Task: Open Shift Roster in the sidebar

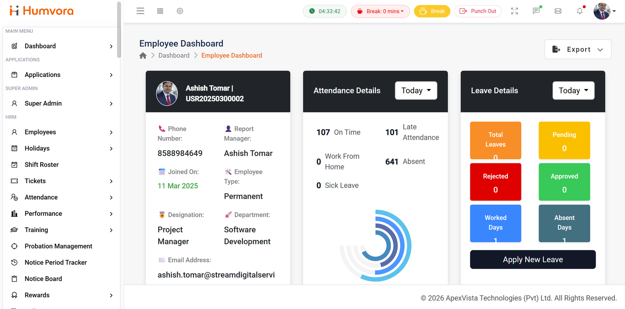Action: click(x=61, y=165)
